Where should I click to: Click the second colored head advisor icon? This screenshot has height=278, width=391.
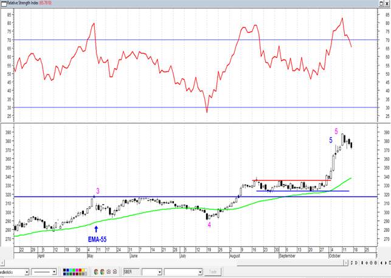click(102, 272)
